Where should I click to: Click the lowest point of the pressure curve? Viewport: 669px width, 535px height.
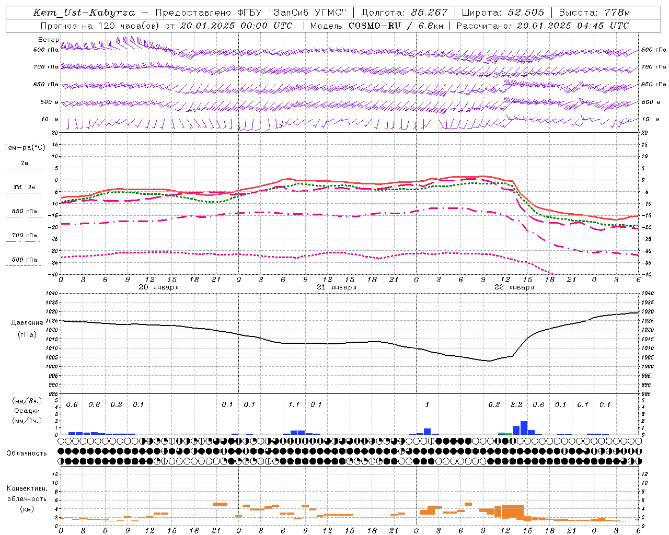(490, 361)
